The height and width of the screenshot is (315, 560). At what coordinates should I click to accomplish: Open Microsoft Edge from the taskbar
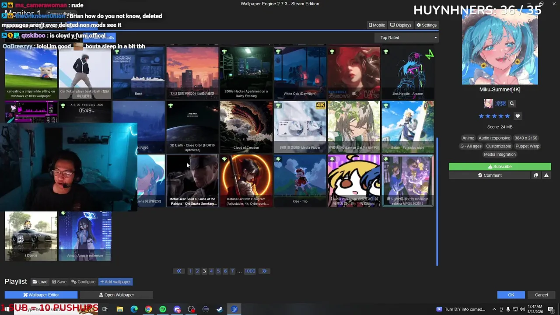tap(134, 309)
